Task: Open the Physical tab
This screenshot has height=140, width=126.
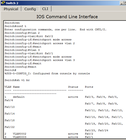Action: coord(11,9)
